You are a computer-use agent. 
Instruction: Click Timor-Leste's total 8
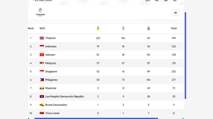coord(174,113)
